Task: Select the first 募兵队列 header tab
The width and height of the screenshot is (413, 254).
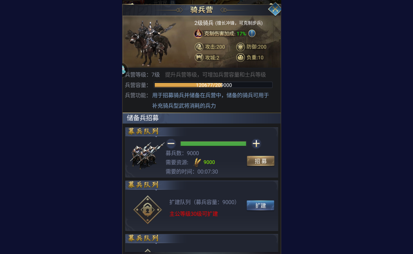Action: [x=143, y=131]
